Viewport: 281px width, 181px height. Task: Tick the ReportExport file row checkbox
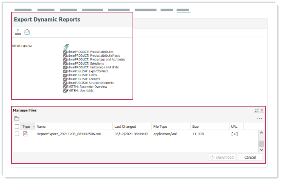(17, 134)
